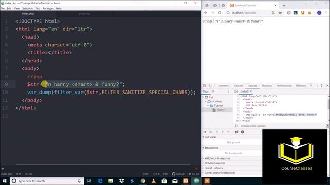330x185 pixels.
Task: Open the DevTools Memory tab
Action: point(301,86)
